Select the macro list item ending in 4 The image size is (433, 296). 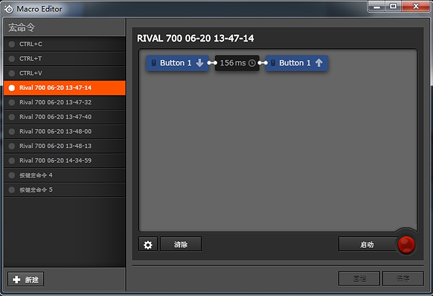coord(64,176)
